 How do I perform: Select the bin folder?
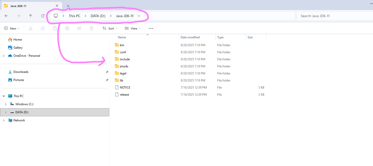122,45
